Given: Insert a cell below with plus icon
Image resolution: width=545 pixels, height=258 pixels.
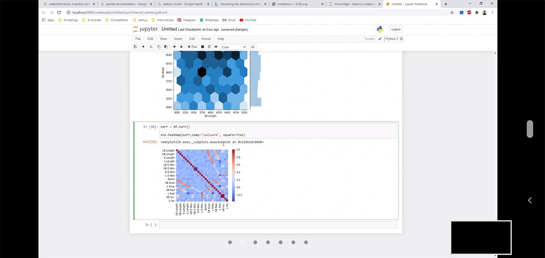Looking at the screenshot, I should [x=144, y=47].
